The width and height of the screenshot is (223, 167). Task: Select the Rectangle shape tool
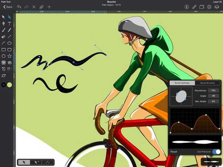click(x=3, y=50)
